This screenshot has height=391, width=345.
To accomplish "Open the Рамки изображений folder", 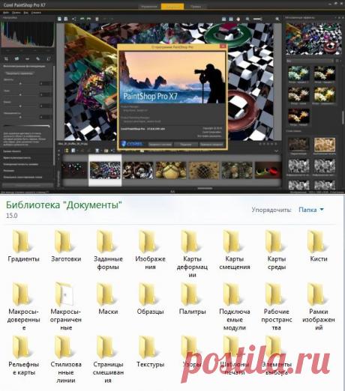I will 319,306.
